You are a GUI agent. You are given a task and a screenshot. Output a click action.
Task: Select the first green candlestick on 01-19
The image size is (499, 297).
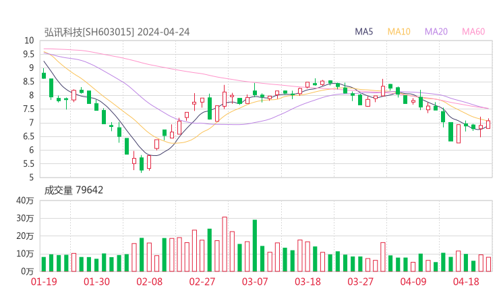(x=44, y=75)
